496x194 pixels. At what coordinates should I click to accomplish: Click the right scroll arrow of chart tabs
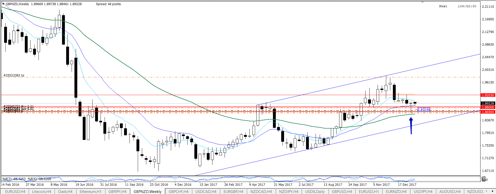pyautogui.click(x=493, y=191)
